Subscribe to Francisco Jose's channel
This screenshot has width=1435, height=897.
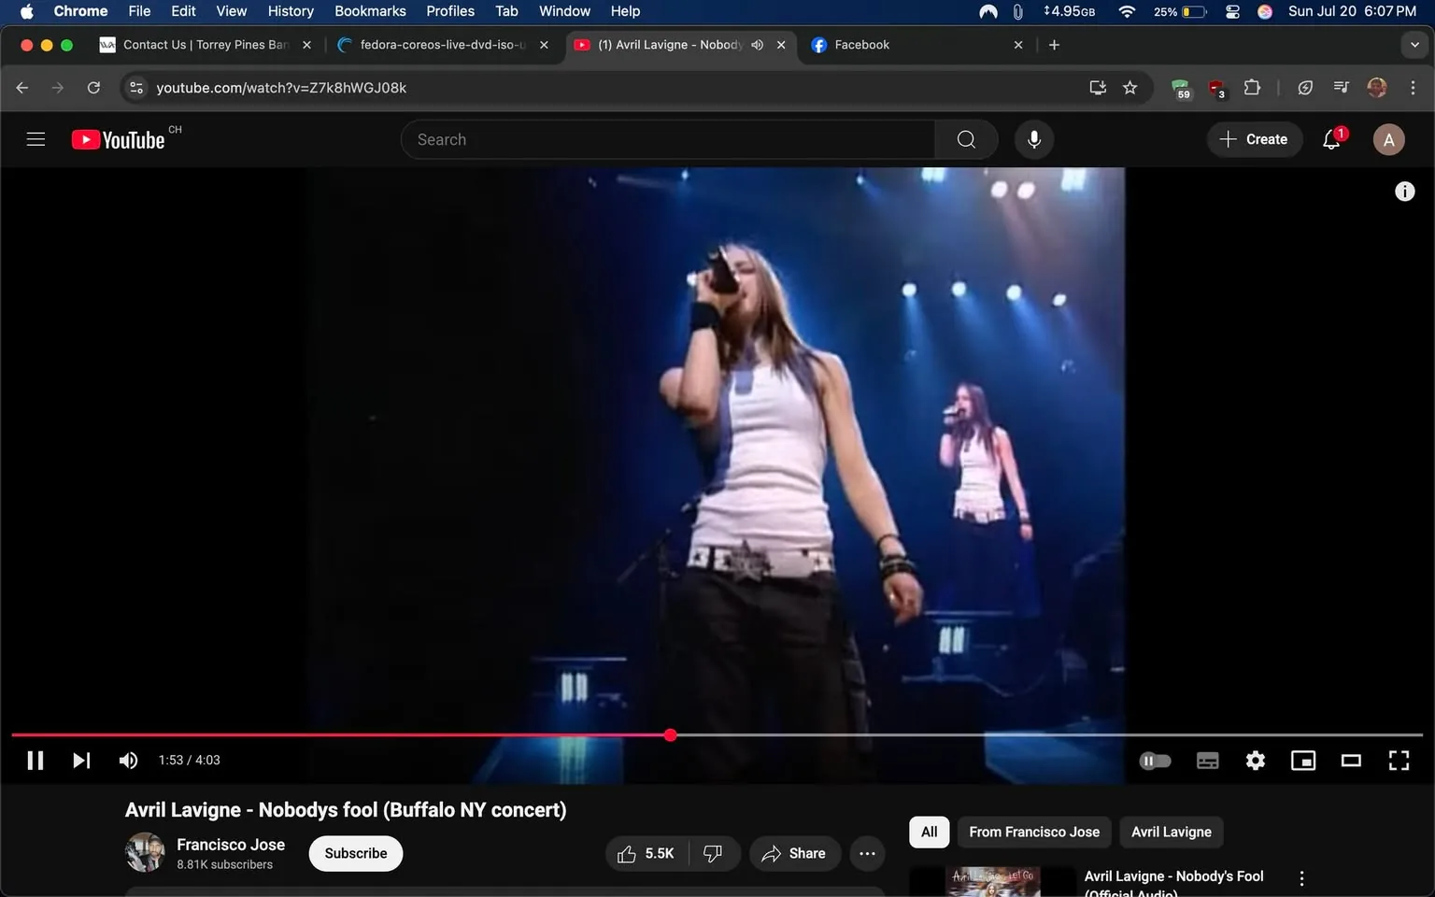click(x=355, y=853)
